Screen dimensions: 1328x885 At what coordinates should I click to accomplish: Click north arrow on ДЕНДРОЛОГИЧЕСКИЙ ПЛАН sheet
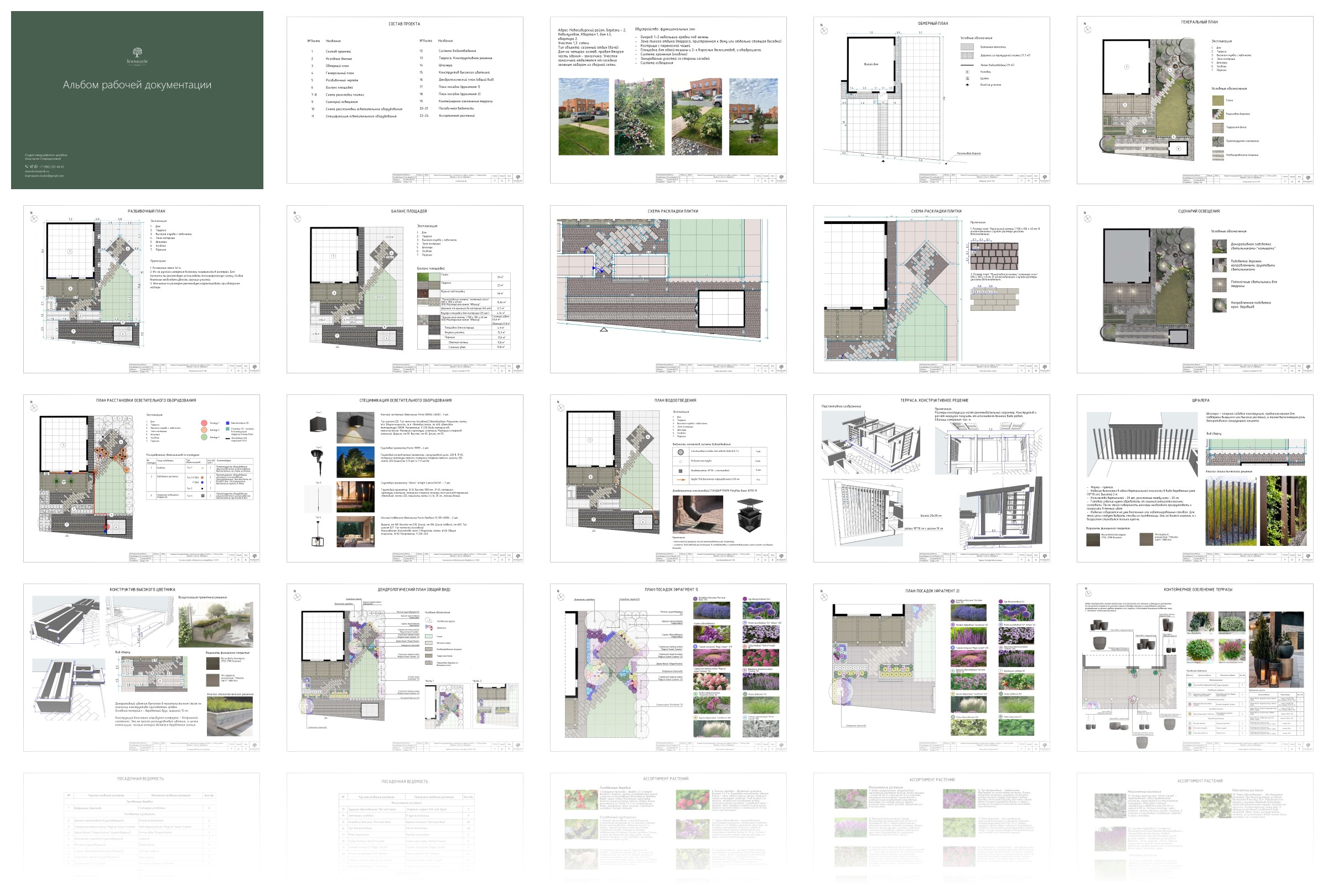point(297,597)
